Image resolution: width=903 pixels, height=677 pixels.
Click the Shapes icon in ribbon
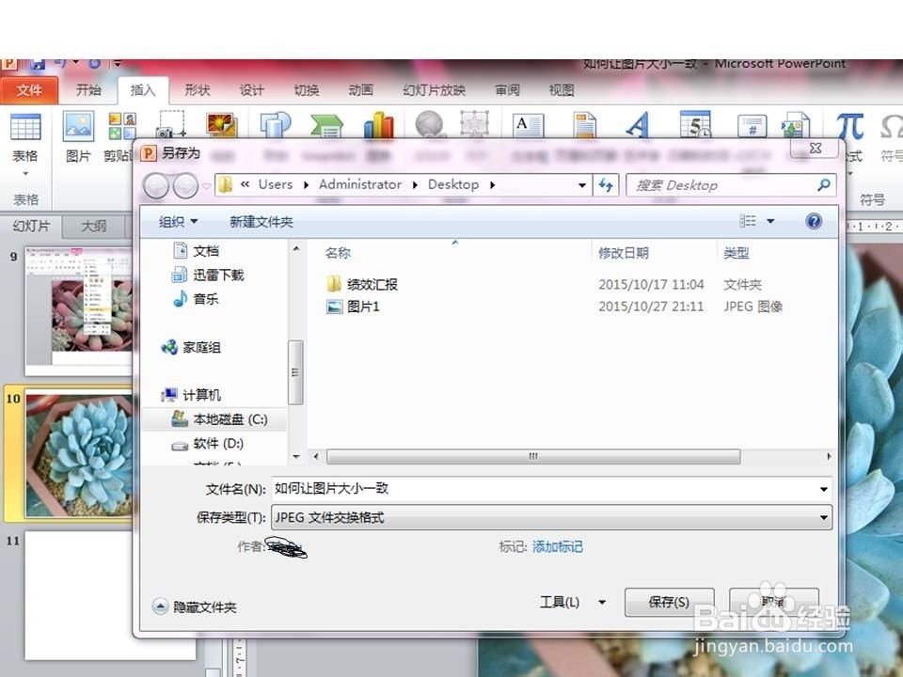pyautogui.click(x=276, y=125)
